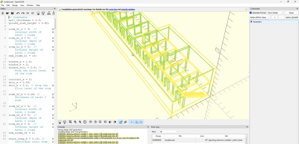Viewport: 299px width, 144px height.
Task: Unindent the selection using the editor toolbar icon
Action: [x=28, y=13]
